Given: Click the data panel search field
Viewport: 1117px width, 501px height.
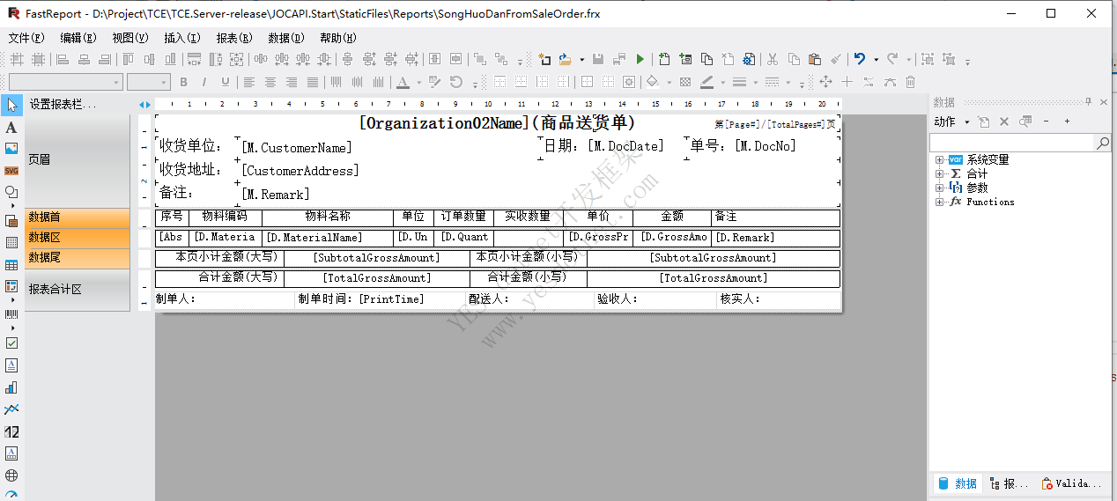Looking at the screenshot, I should coord(1013,143).
